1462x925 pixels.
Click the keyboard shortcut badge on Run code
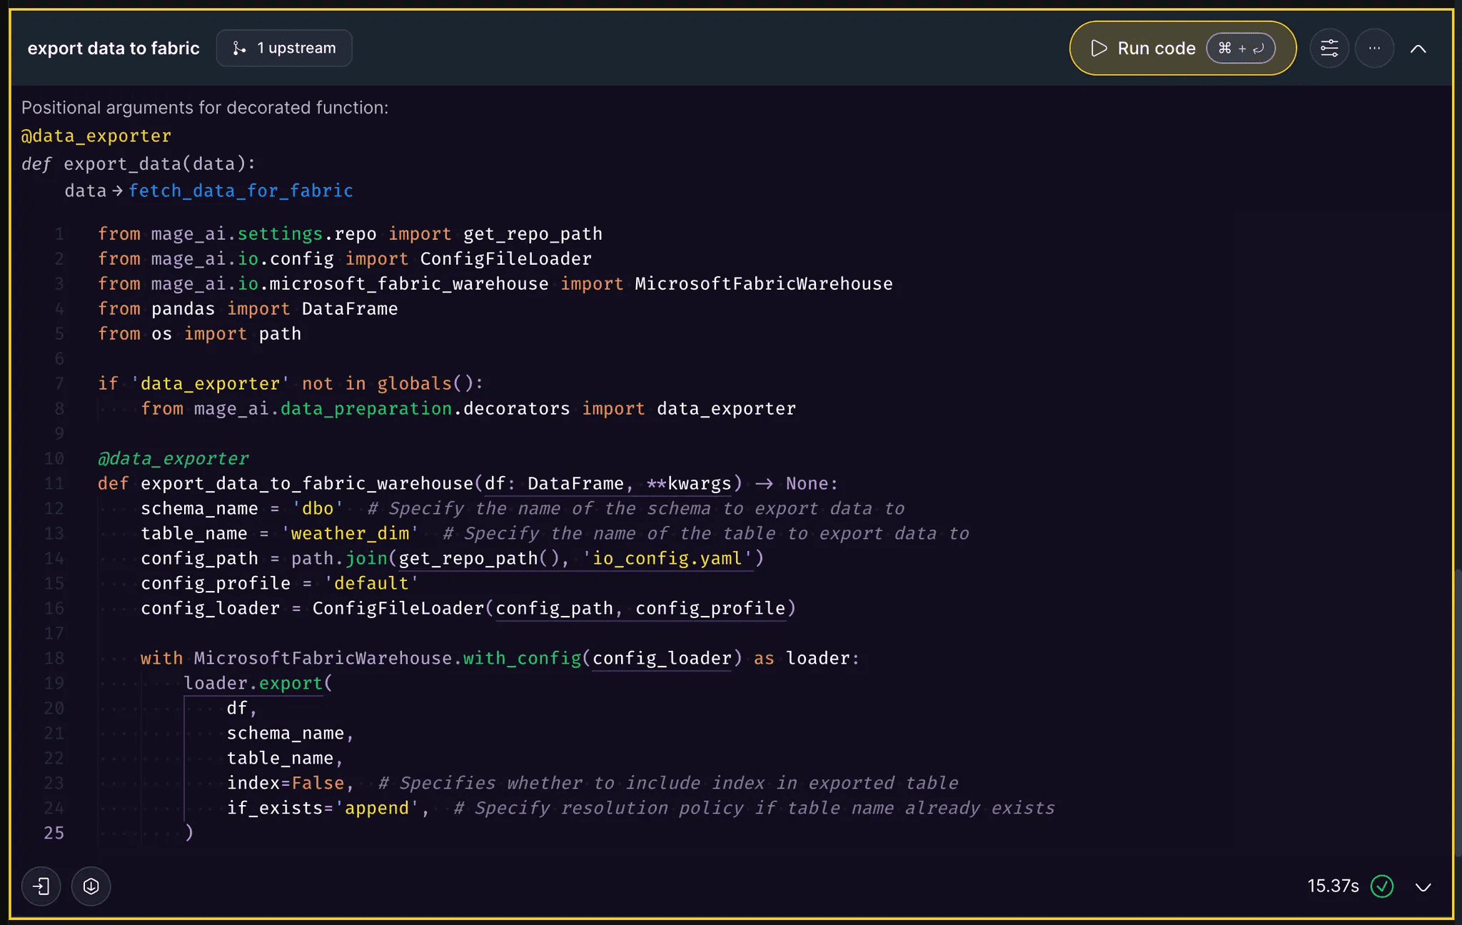[x=1241, y=48]
